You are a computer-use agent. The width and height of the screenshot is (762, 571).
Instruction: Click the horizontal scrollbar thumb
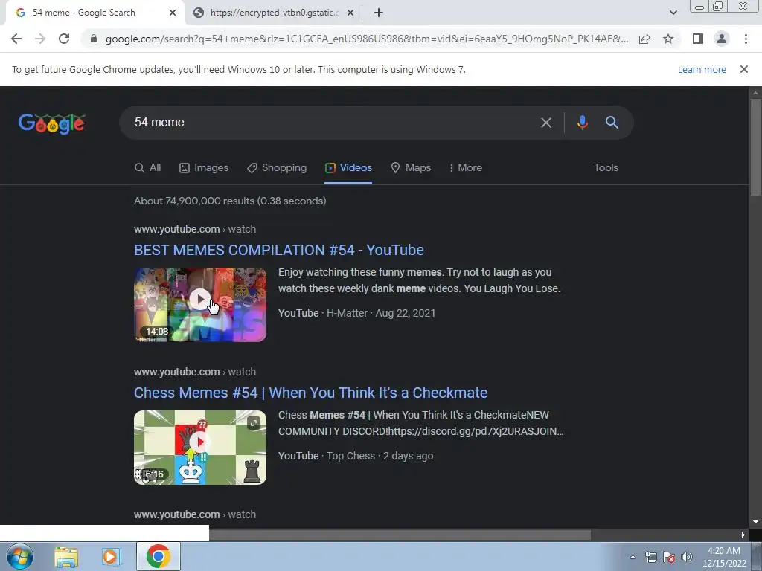coord(400,535)
